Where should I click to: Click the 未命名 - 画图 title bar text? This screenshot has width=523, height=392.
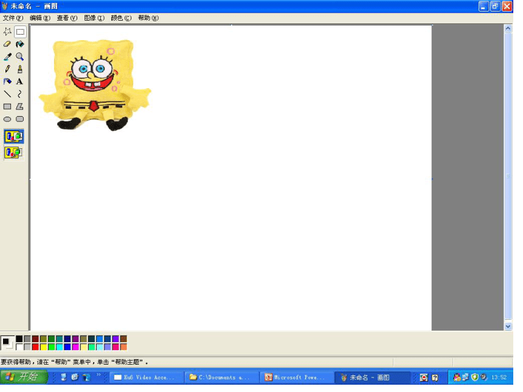coord(34,6)
